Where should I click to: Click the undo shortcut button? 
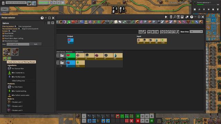[143, 121]
